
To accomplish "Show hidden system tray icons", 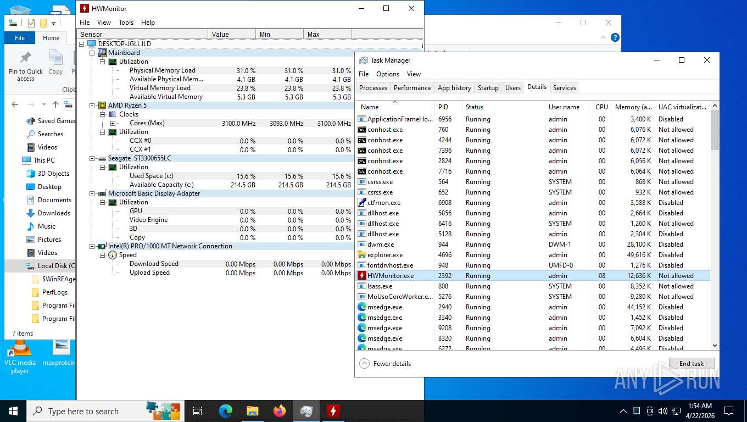I will [623, 411].
